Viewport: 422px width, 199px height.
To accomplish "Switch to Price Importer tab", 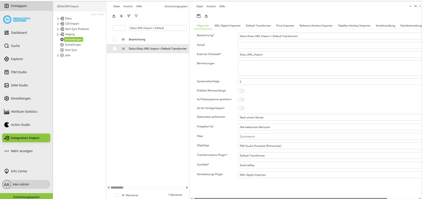I will pyautogui.click(x=285, y=26).
